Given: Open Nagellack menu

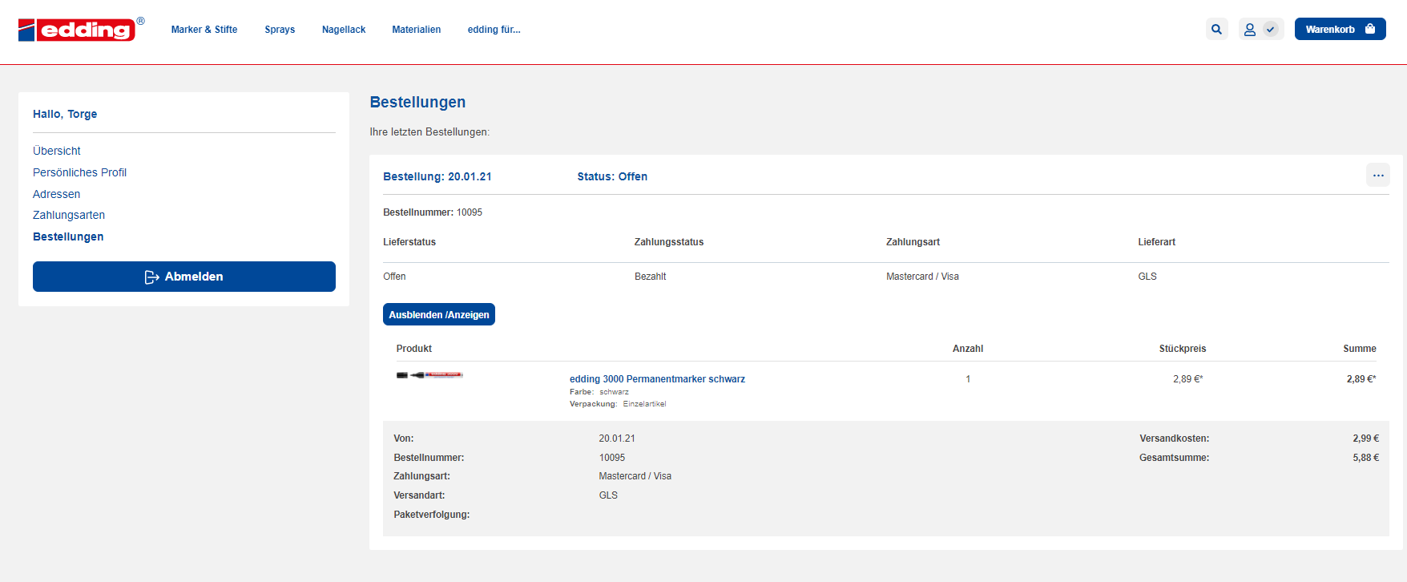Looking at the screenshot, I should pos(344,30).
